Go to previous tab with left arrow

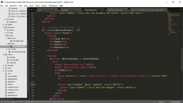click(31, 10)
